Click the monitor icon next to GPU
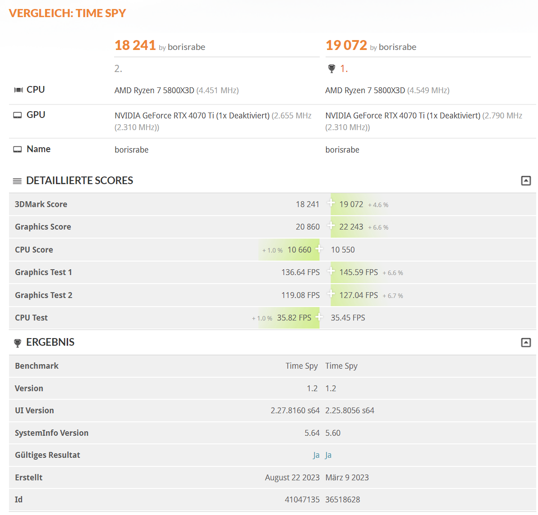 [x=18, y=115]
